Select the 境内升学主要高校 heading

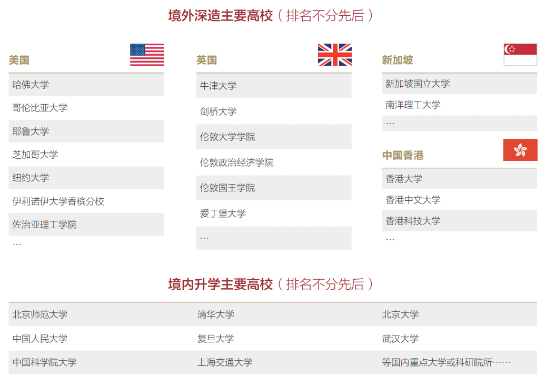pyautogui.click(x=220, y=284)
